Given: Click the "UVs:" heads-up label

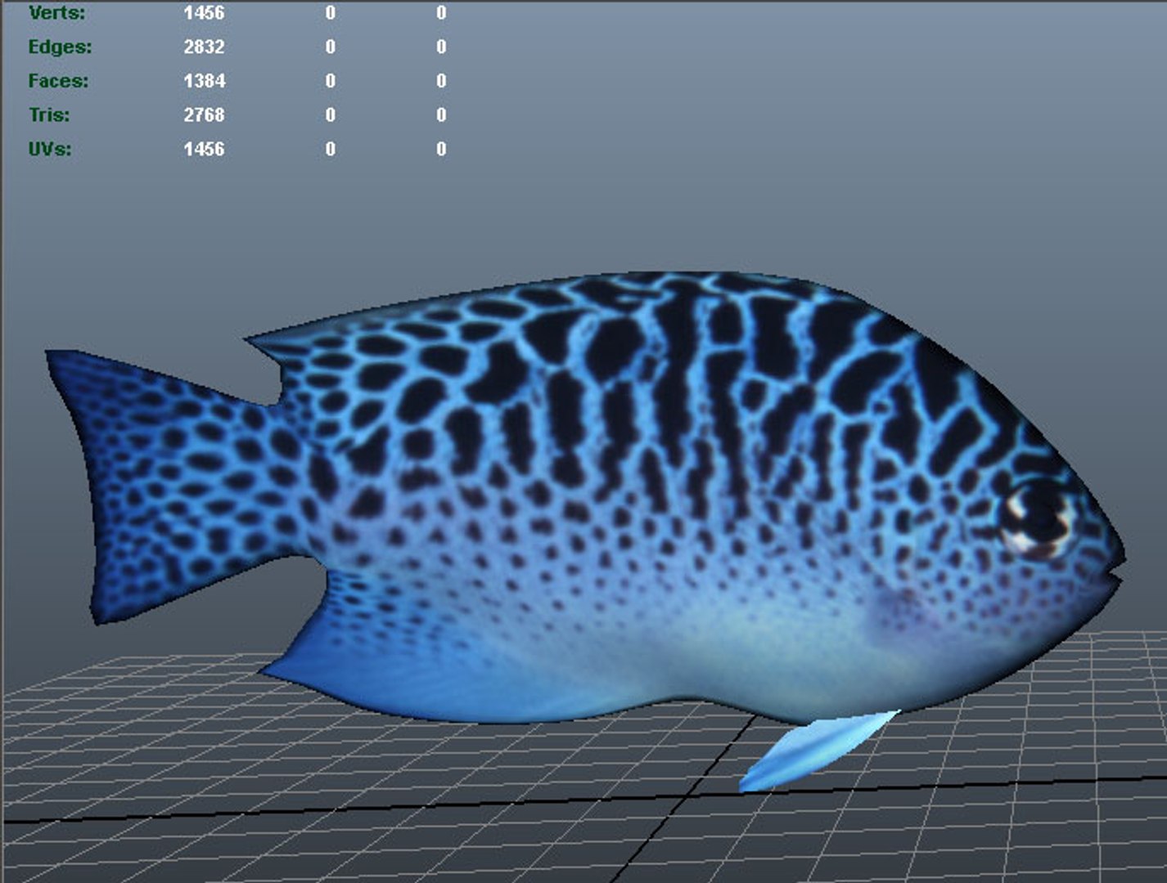Looking at the screenshot, I should 50,149.
